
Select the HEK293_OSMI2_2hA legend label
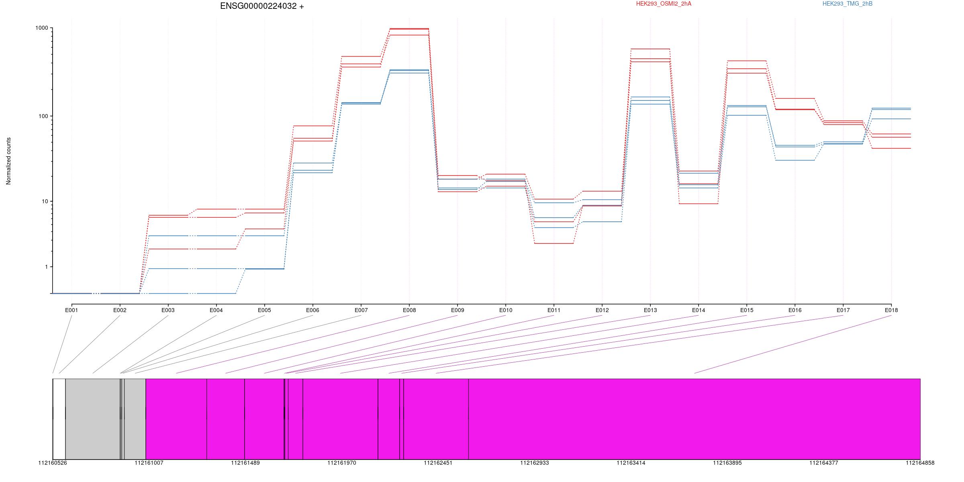tap(664, 4)
